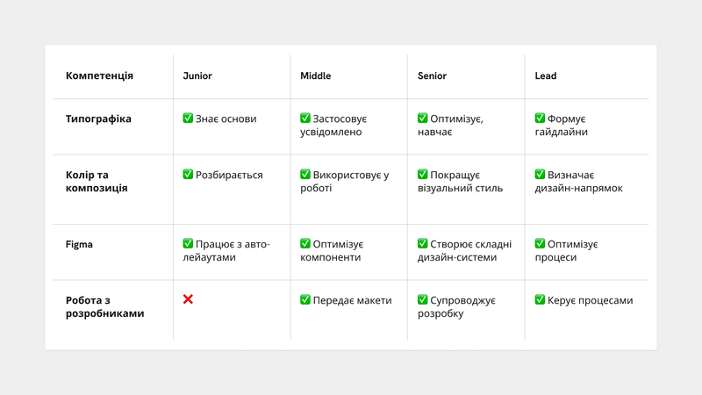Click the Робота з розробниками row label
702x395 pixels.
(x=104, y=306)
